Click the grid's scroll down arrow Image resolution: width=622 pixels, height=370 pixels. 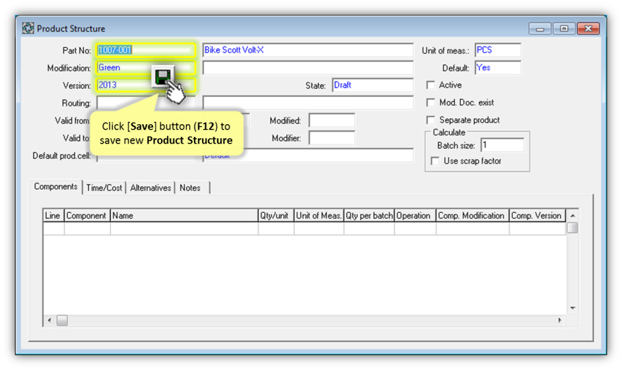click(x=573, y=308)
